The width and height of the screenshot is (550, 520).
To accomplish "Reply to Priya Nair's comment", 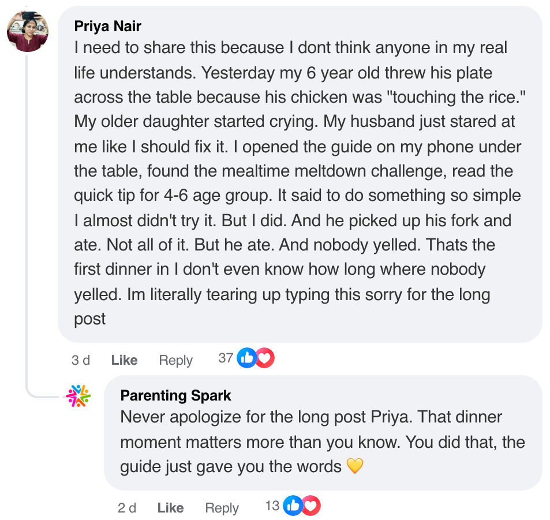I will (x=175, y=360).
